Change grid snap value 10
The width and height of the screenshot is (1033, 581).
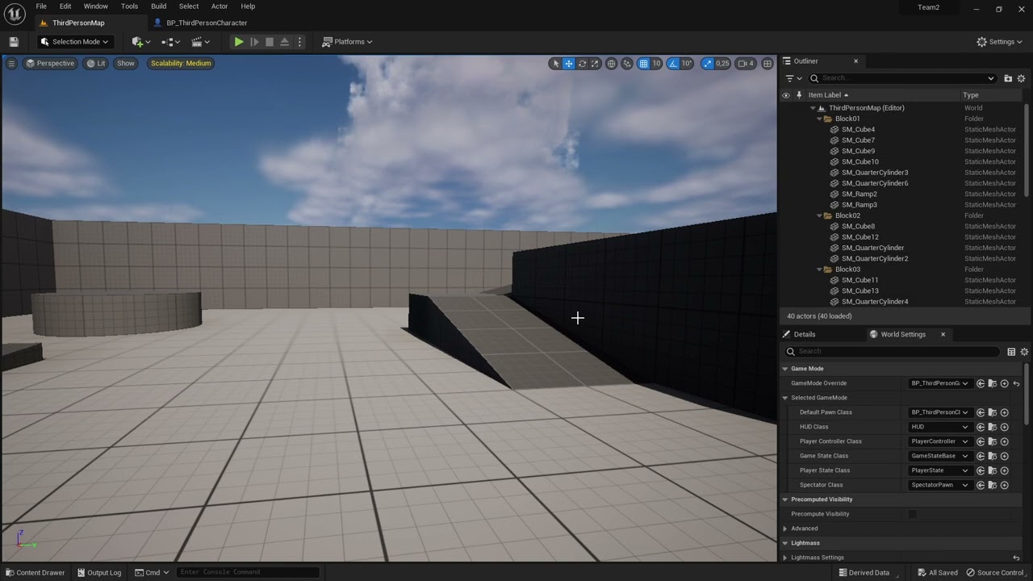coord(656,64)
